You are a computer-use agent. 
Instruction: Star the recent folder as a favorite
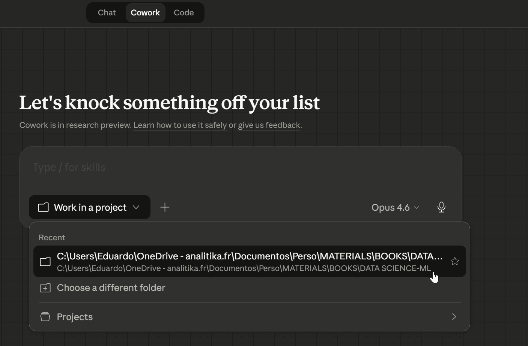454,261
